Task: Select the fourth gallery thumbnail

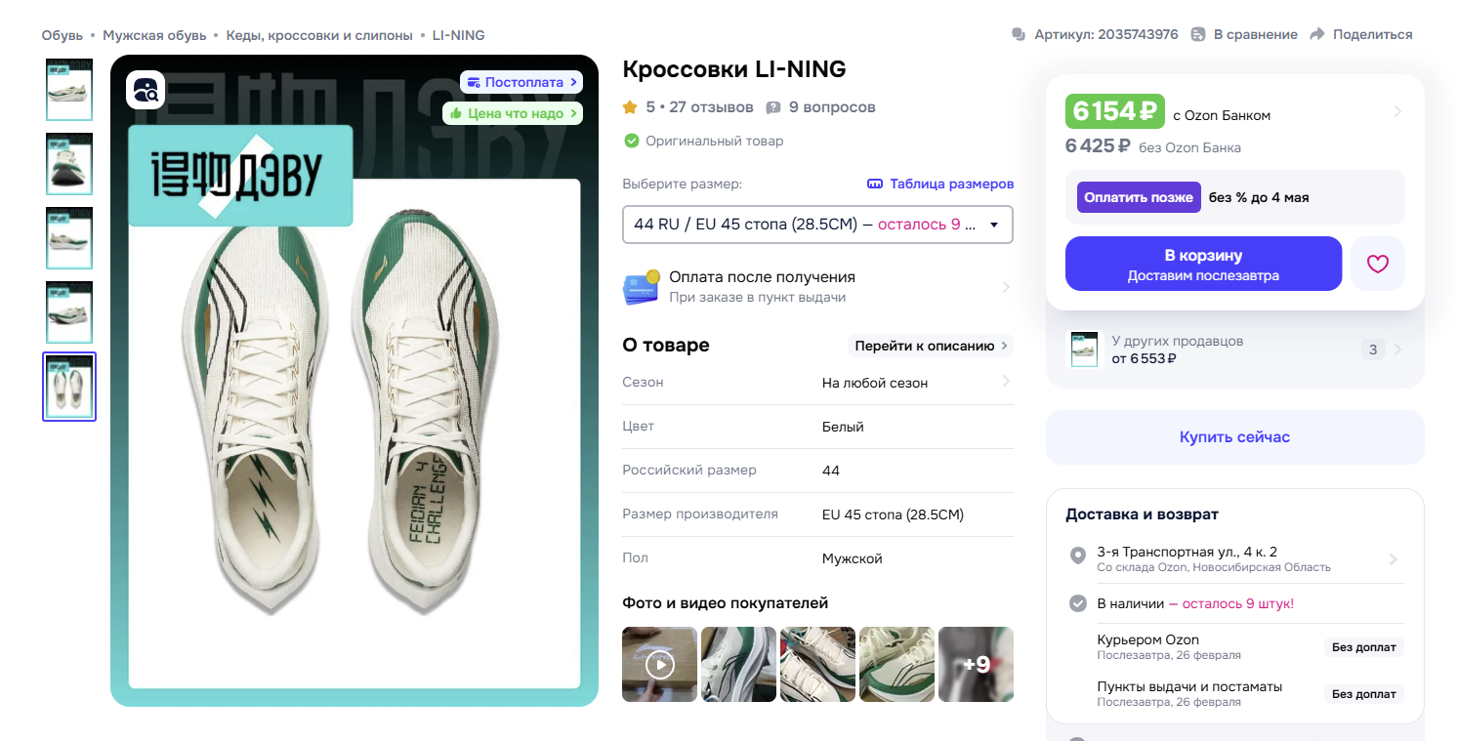Action: 69,311
